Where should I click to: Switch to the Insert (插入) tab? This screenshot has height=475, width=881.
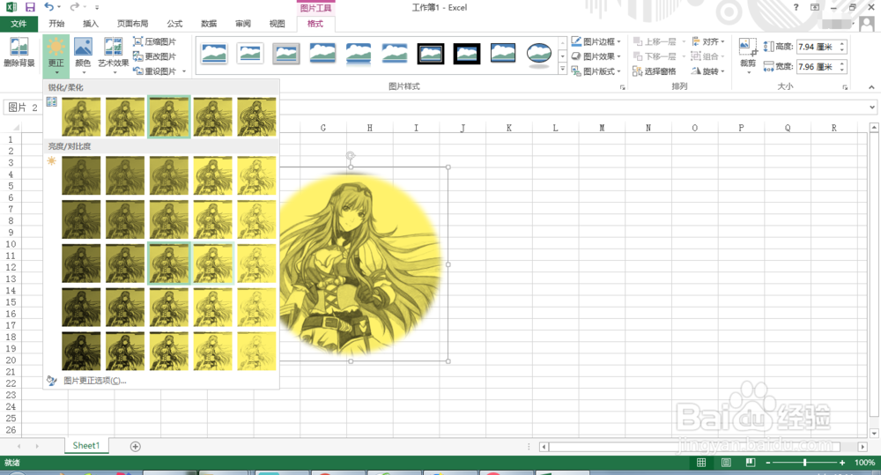point(91,24)
